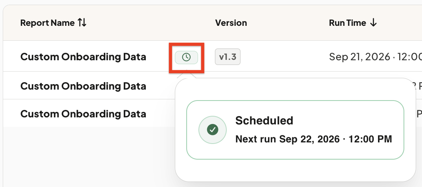Click the popup's pointer arrow below clock icon
Image resolution: width=422 pixels, height=187 pixels.
click(x=187, y=75)
